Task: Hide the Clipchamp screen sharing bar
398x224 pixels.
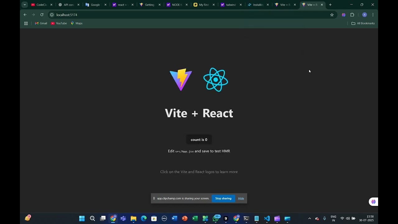Action: [241, 198]
